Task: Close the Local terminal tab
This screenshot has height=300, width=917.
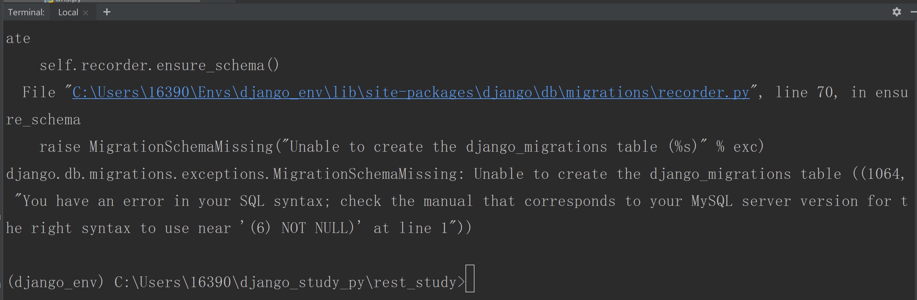Action: pyautogui.click(x=85, y=13)
